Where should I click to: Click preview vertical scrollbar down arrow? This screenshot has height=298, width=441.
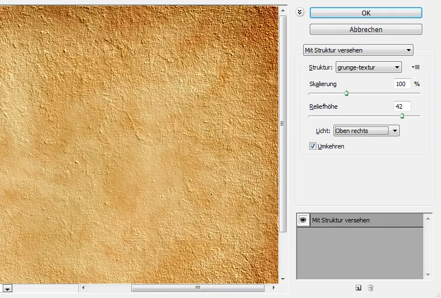click(x=283, y=279)
